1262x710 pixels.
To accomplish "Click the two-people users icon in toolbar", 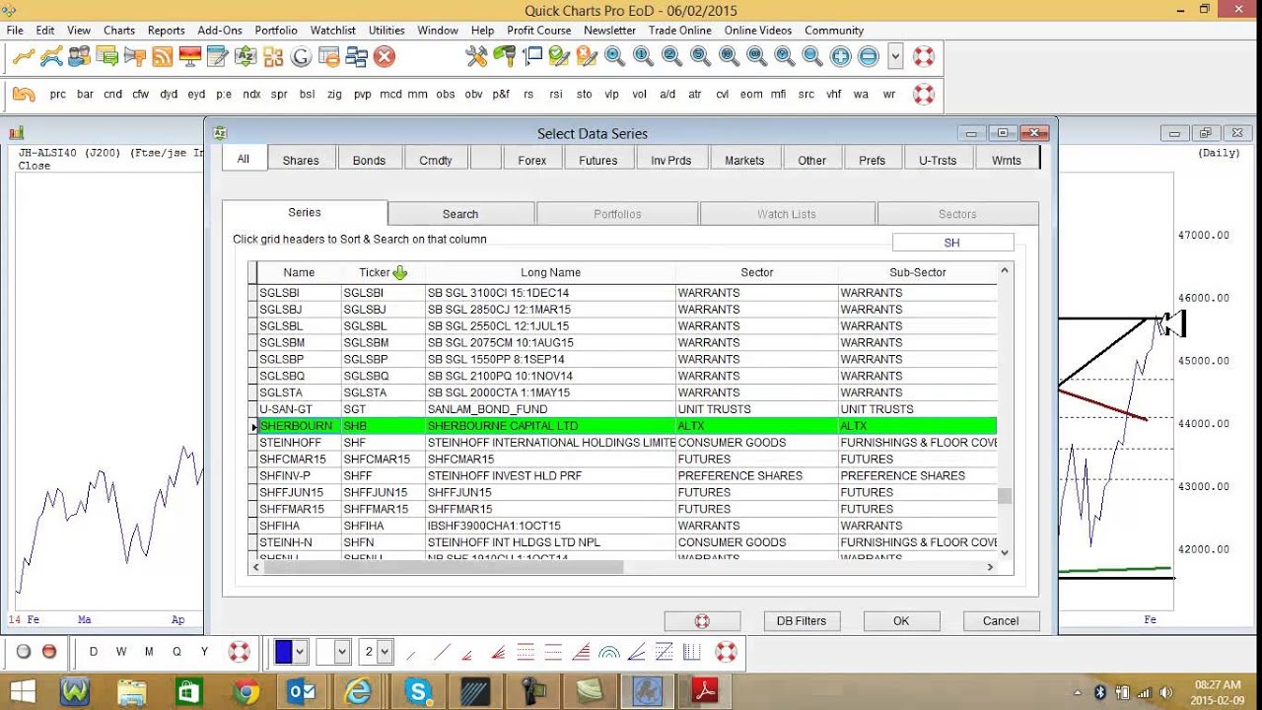I will (80, 56).
